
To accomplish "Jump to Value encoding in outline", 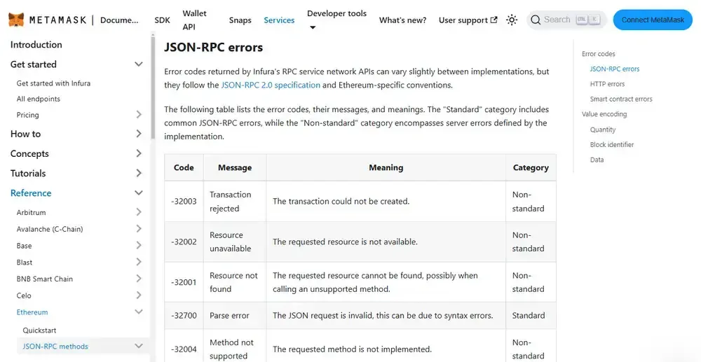I will pos(604,114).
